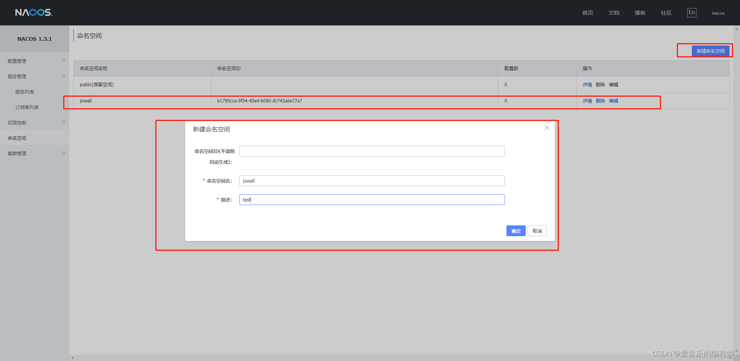
Task: Click the vertical scrollbar up arrow
Action: [x=737, y=29]
